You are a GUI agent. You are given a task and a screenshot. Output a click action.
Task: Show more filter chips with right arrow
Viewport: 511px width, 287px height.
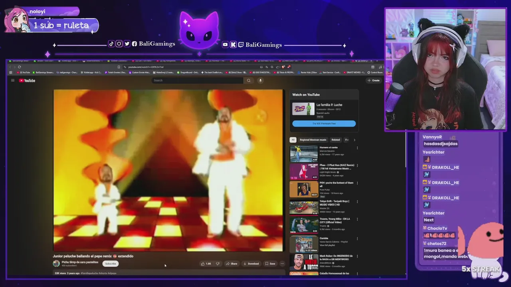pyautogui.click(x=354, y=140)
